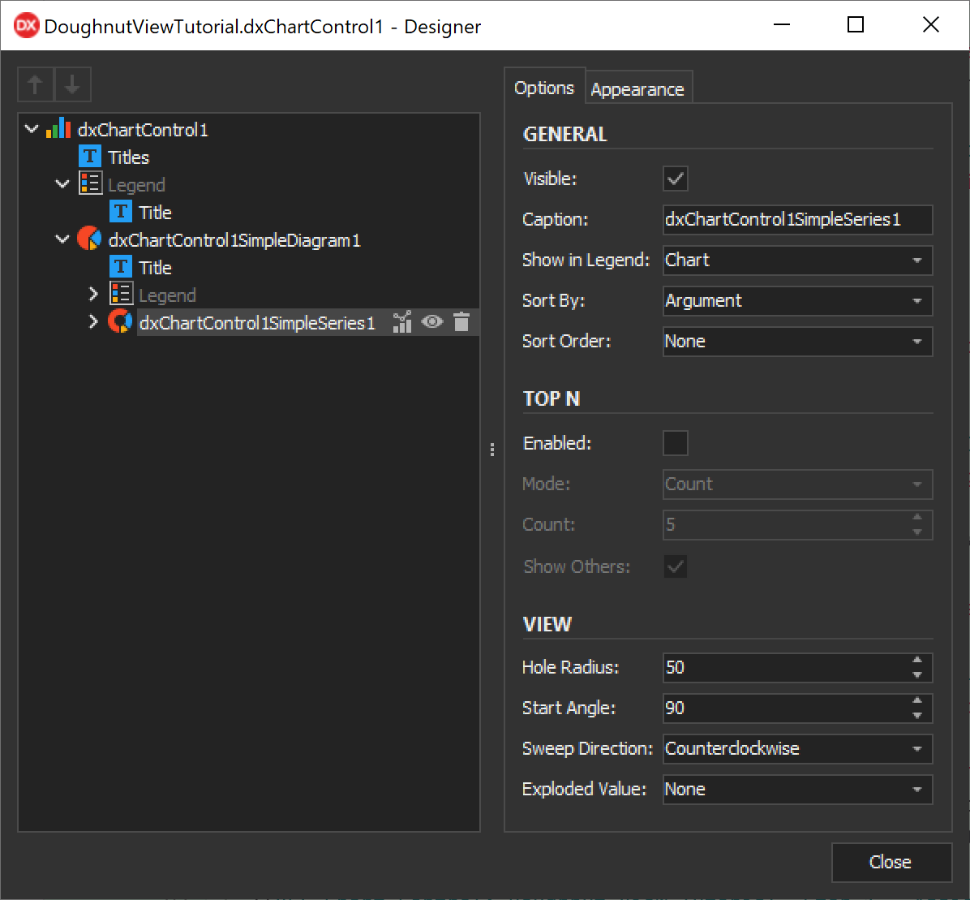Uncheck the Visible checkbox
The height and width of the screenshot is (900, 970).
676,179
